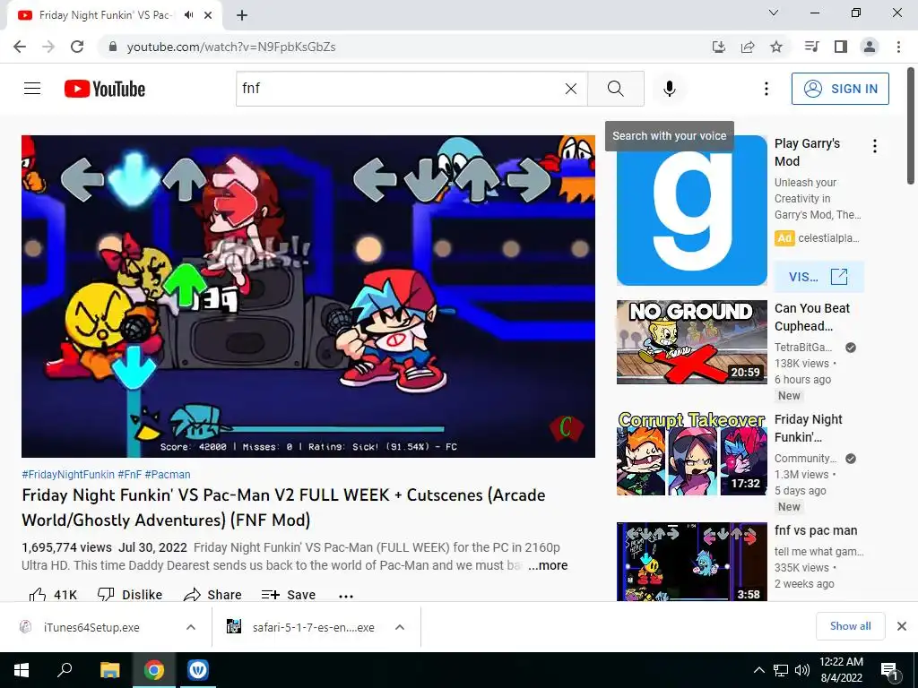Image resolution: width=918 pixels, height=688 pixels.
Task: Open ad options three-dot menu
Action: 875,146
